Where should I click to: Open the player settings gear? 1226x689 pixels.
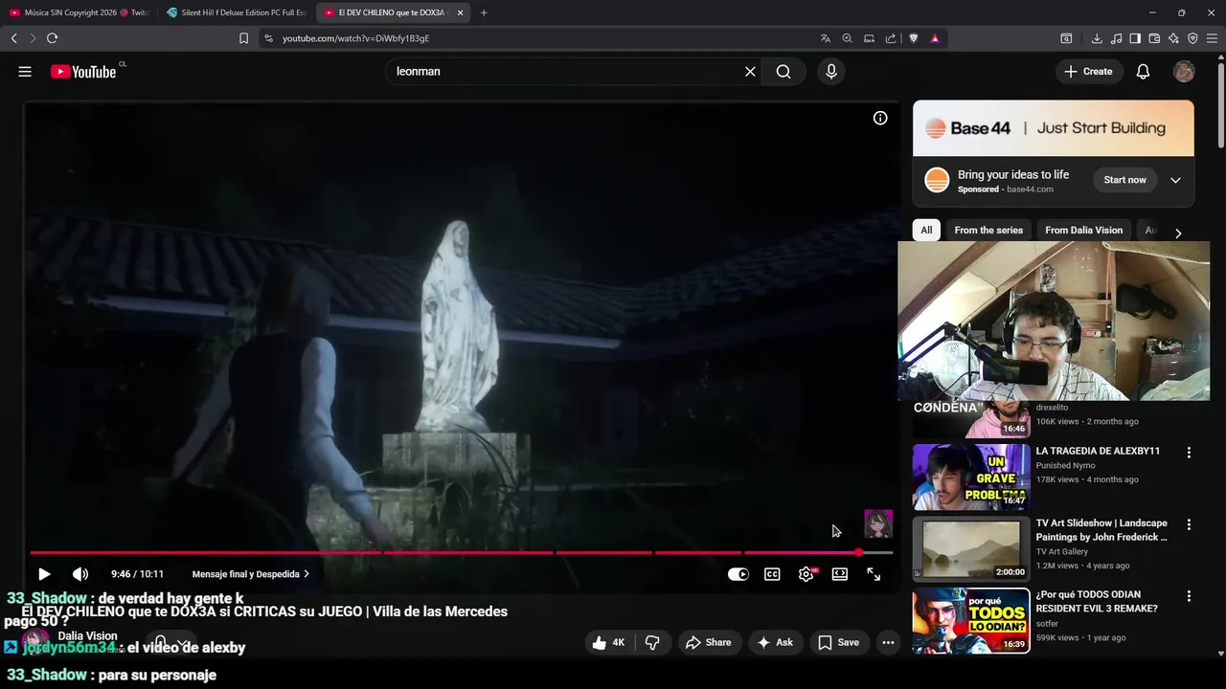coord(806,574)
